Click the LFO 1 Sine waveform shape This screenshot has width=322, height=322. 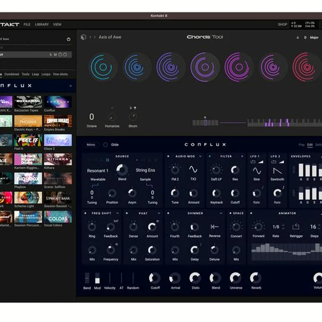pos(257,171)
